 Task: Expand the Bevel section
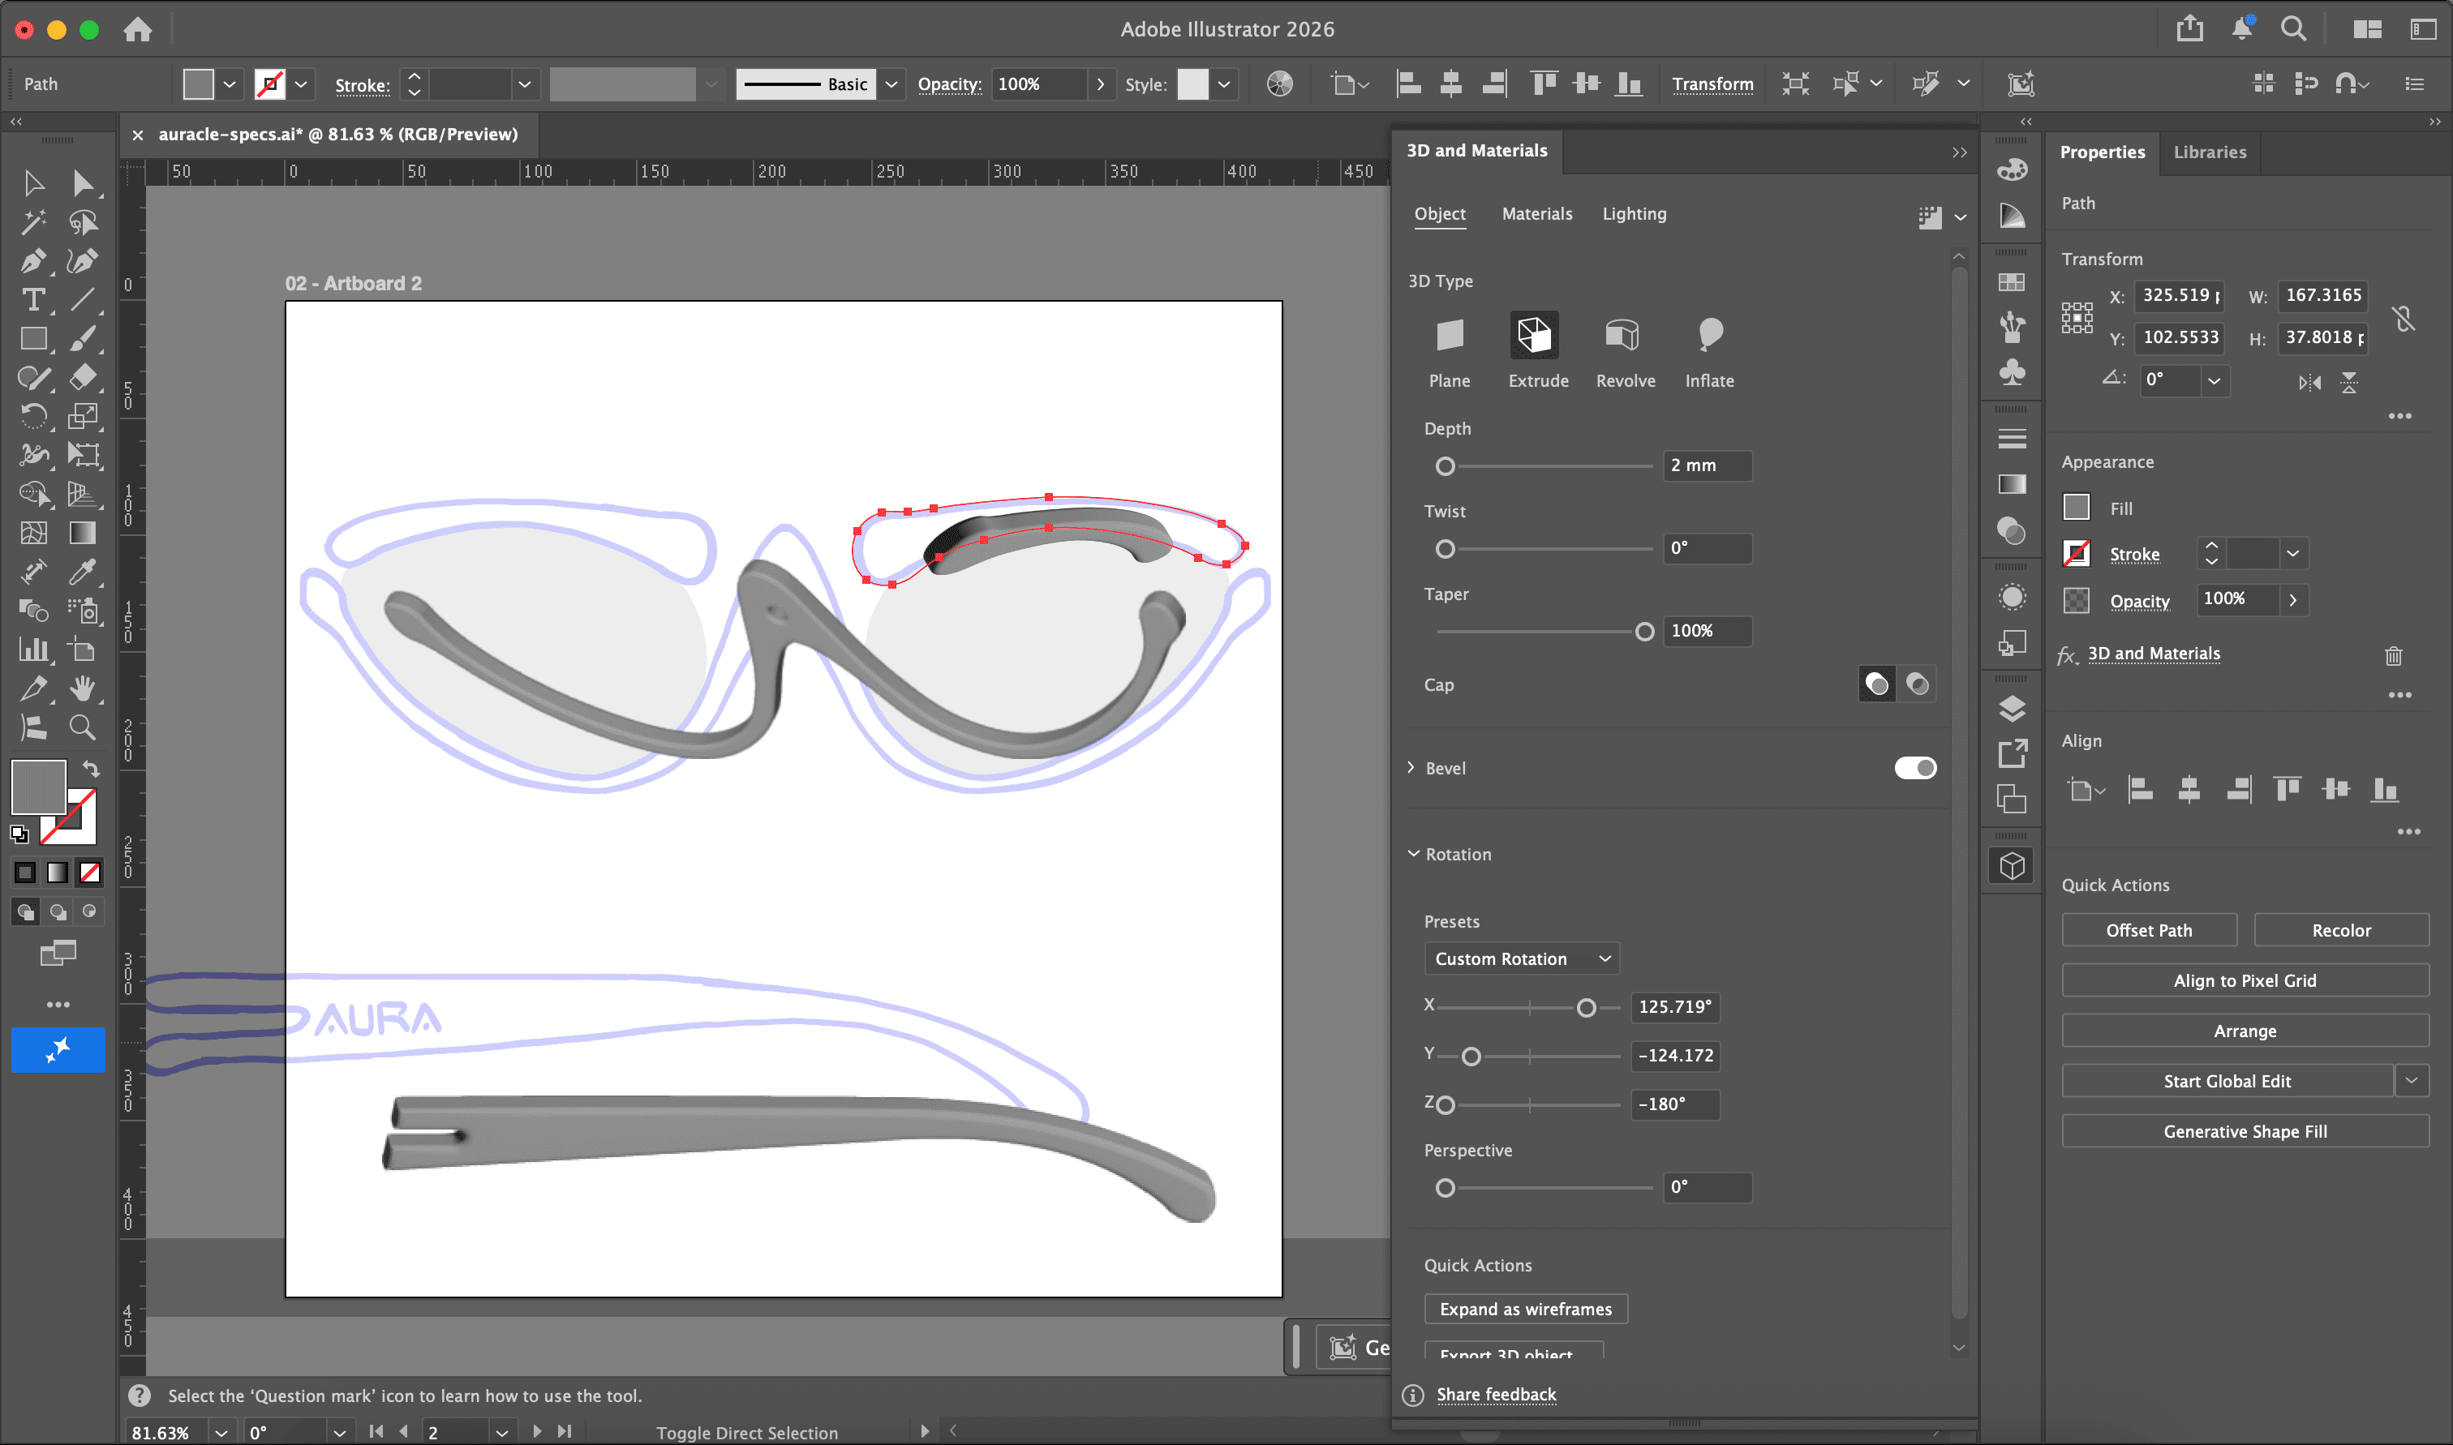[x=1411, y=768]
